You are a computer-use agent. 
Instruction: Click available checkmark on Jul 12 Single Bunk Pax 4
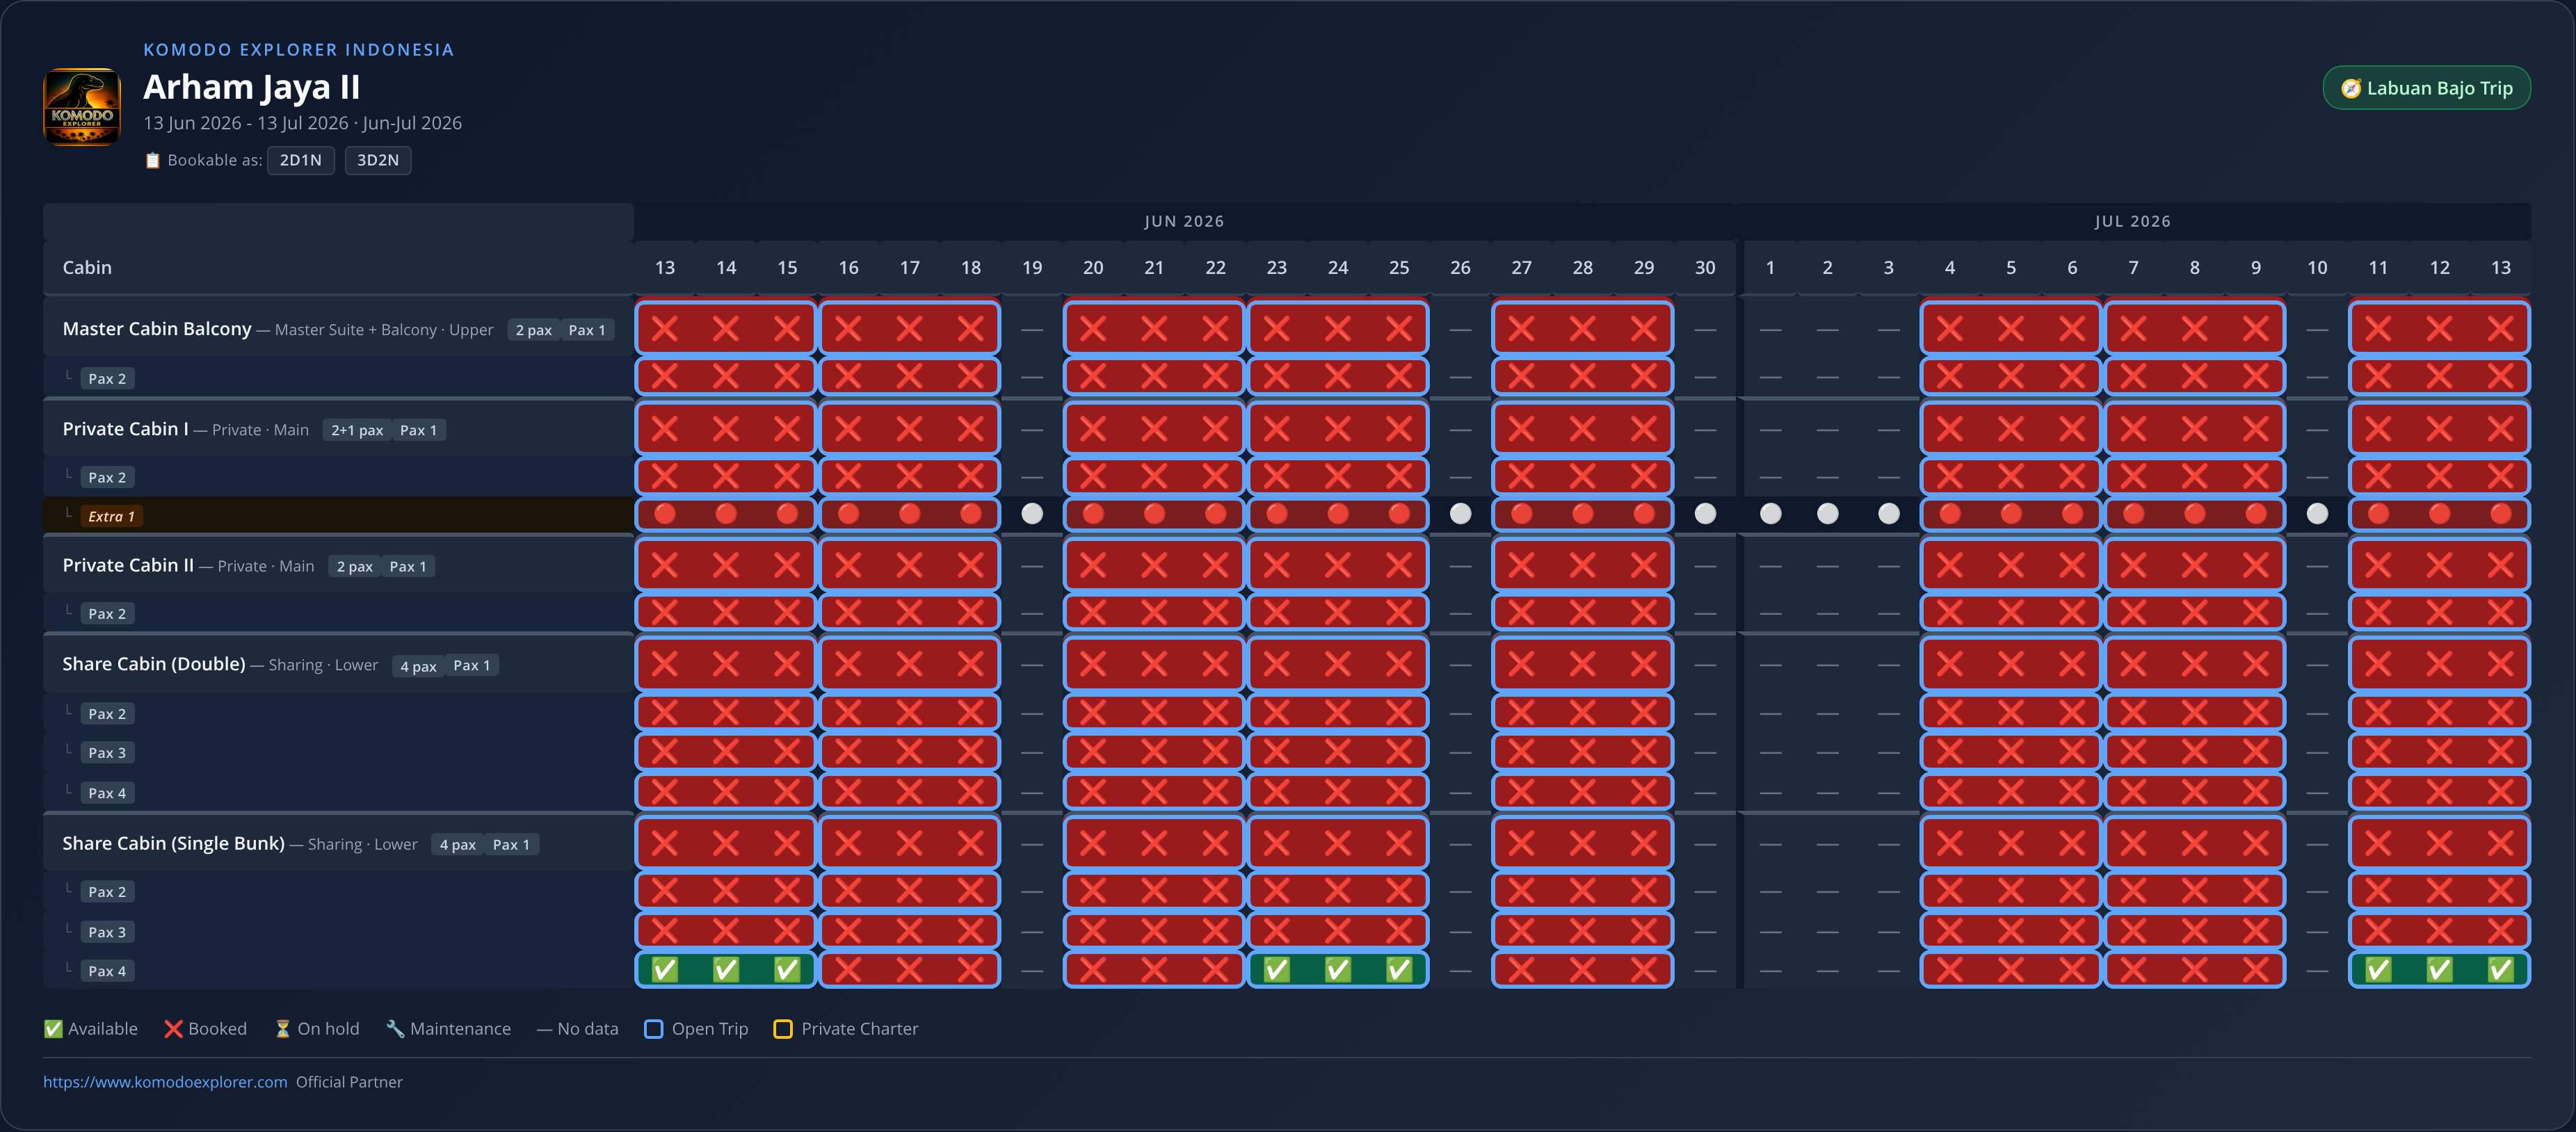[x=2440, y=970]
